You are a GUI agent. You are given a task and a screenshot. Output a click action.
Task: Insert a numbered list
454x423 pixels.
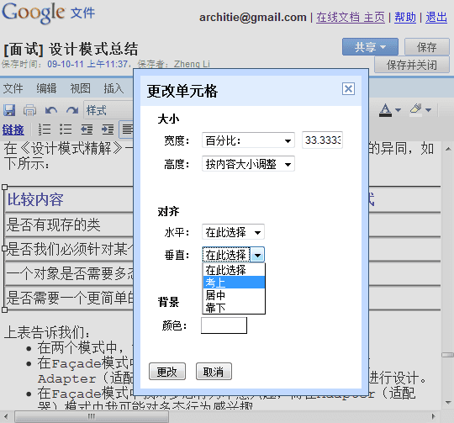[45, 130]
